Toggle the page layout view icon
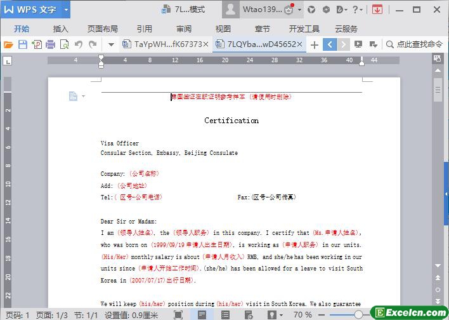Viewport: 449px width, 320px height. (202, 315)
